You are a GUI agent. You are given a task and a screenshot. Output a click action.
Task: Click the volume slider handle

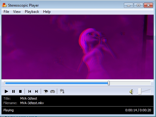tap(140, 91)
